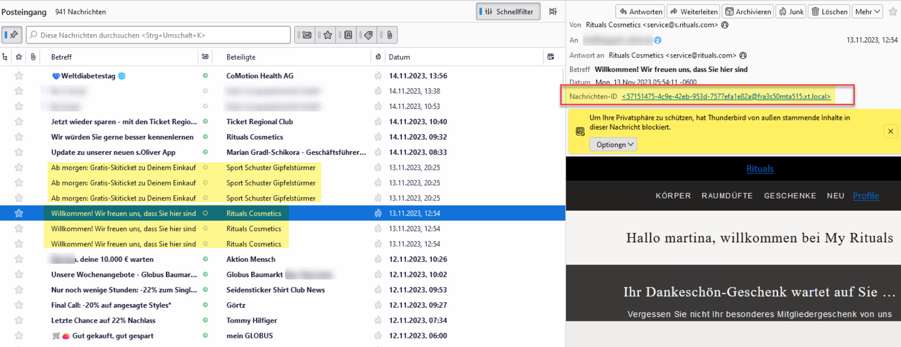The image size is (901, 347).
Task: Toggle the Schnellfilter bar
Action: 508,11
